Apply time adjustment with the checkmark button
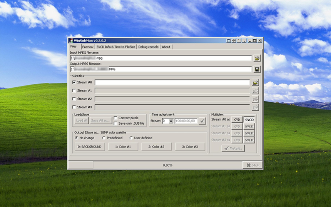This screenshot has width=331, height=207. coord(202,121)
